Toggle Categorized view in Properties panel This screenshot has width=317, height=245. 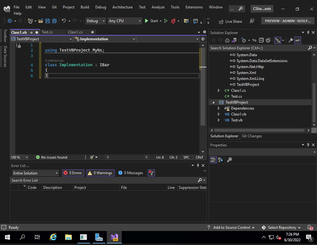[x=213, y=160]
